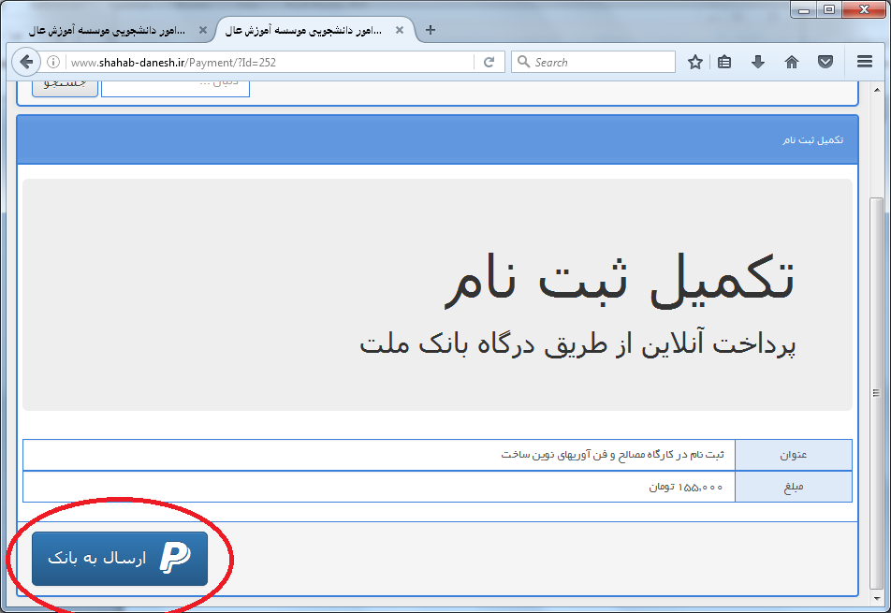Click scrollbar up arrow

point(877,90)
